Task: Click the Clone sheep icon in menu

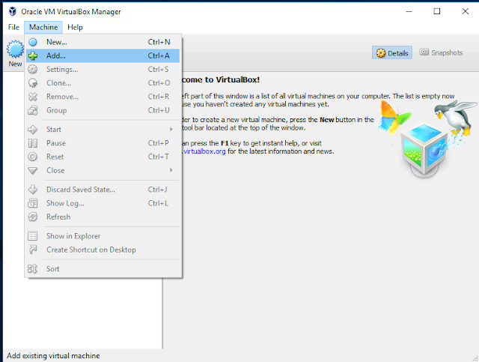Action: coord(33,83)
